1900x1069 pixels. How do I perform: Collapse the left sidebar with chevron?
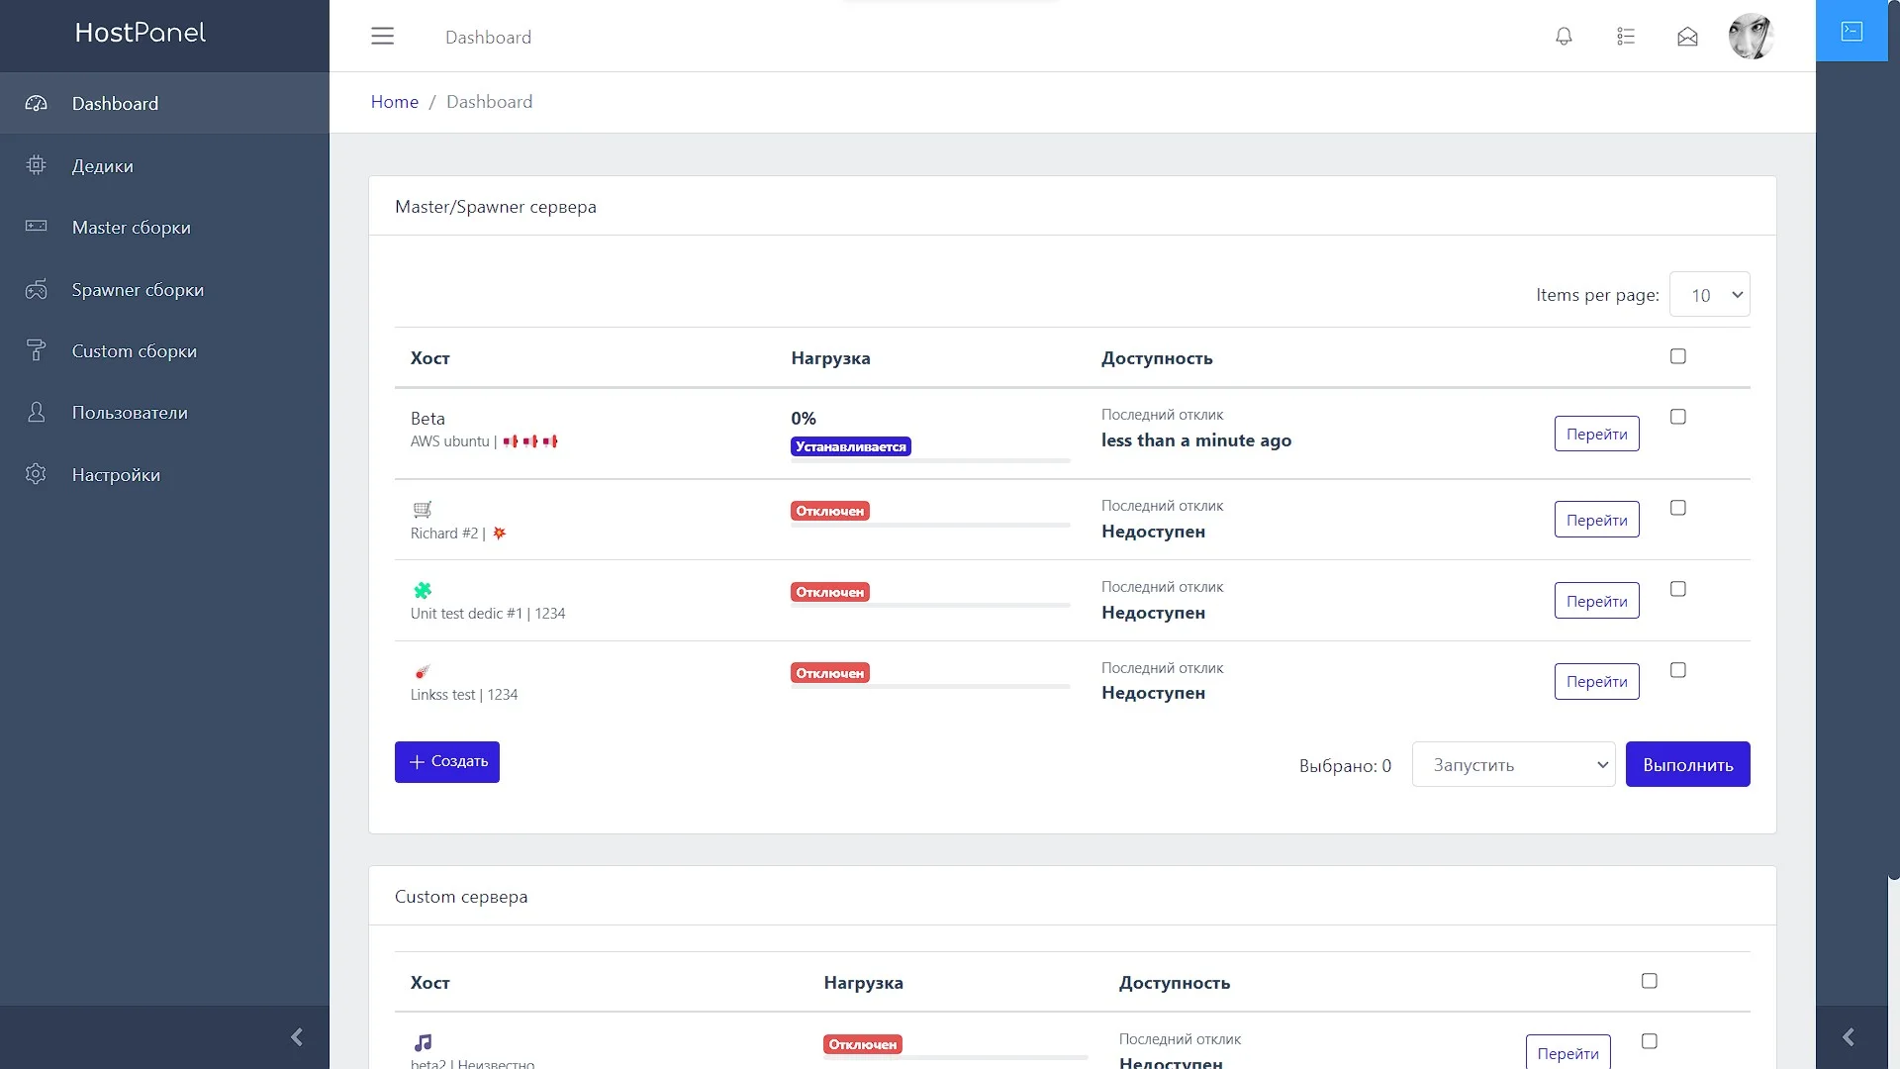tap(296, 1036)
